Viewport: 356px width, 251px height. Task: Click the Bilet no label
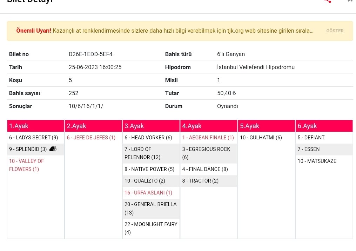click(x=19, y=54)
